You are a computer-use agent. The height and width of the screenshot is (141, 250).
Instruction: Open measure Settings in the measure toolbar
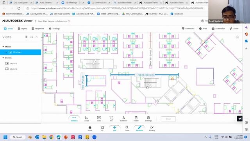(148, 119)
